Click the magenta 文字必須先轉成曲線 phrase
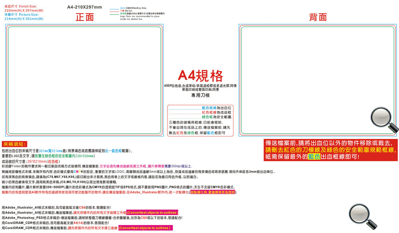 click(x=123, y=166)
